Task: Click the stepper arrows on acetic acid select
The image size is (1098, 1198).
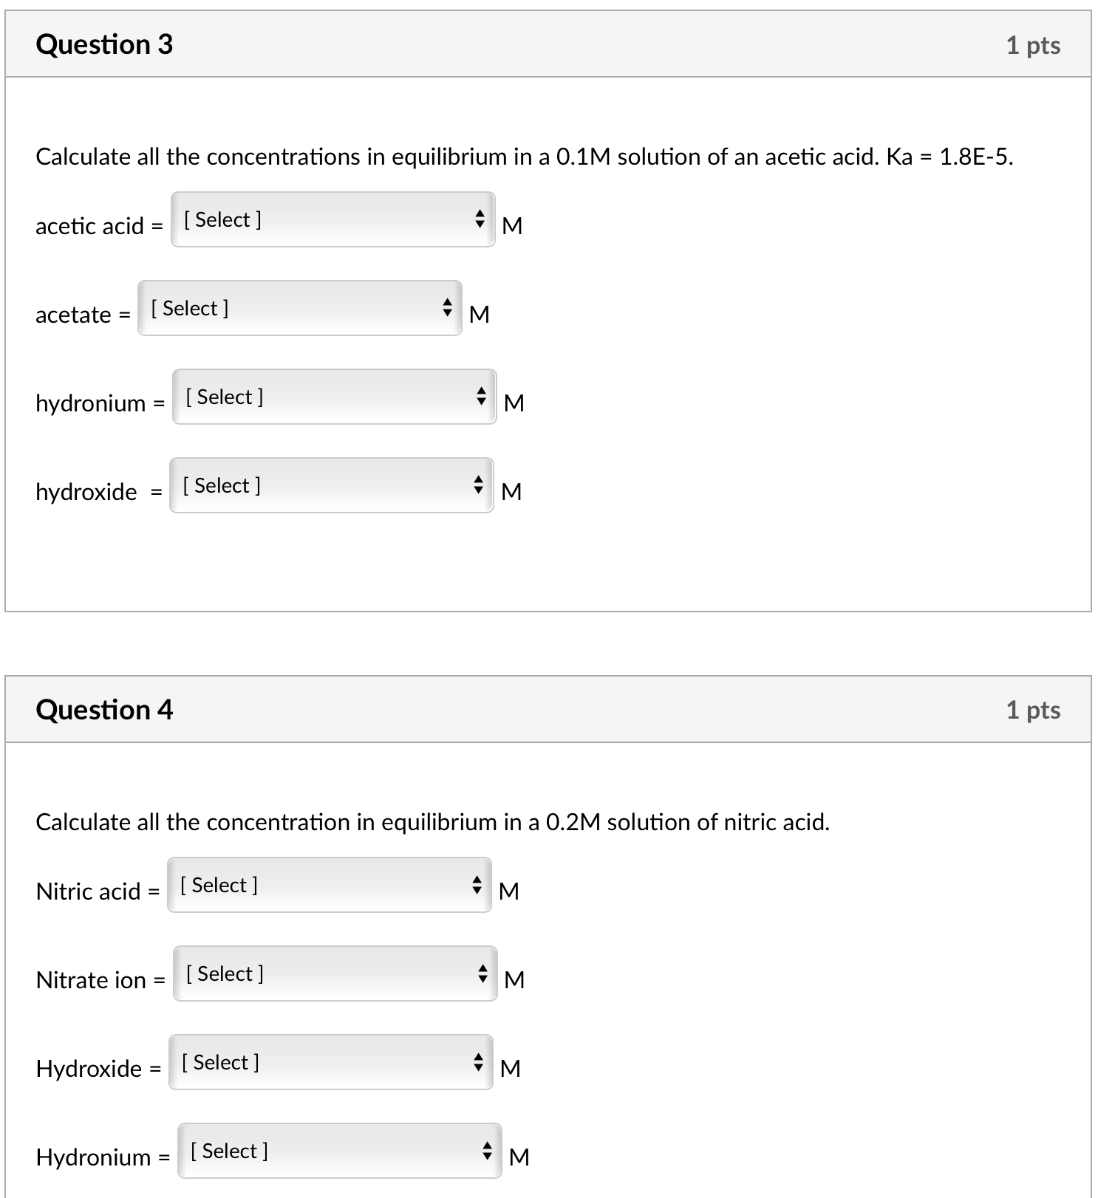Action: pos(481,219)
